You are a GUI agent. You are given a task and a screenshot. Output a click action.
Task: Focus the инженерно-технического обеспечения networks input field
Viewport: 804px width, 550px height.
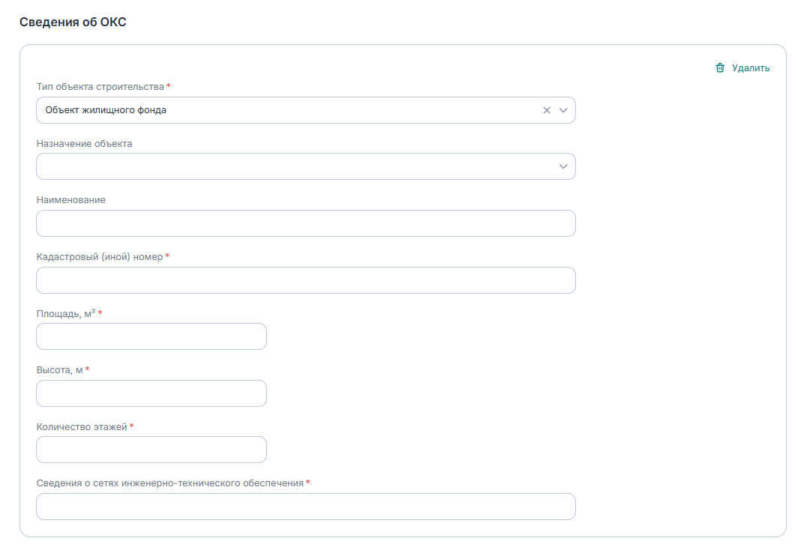[x=305, y=507]
